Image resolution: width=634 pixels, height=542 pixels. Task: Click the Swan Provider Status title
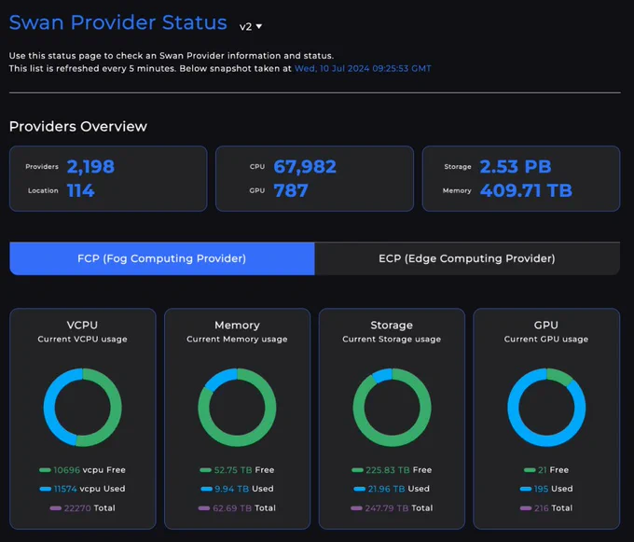point(118,22)
